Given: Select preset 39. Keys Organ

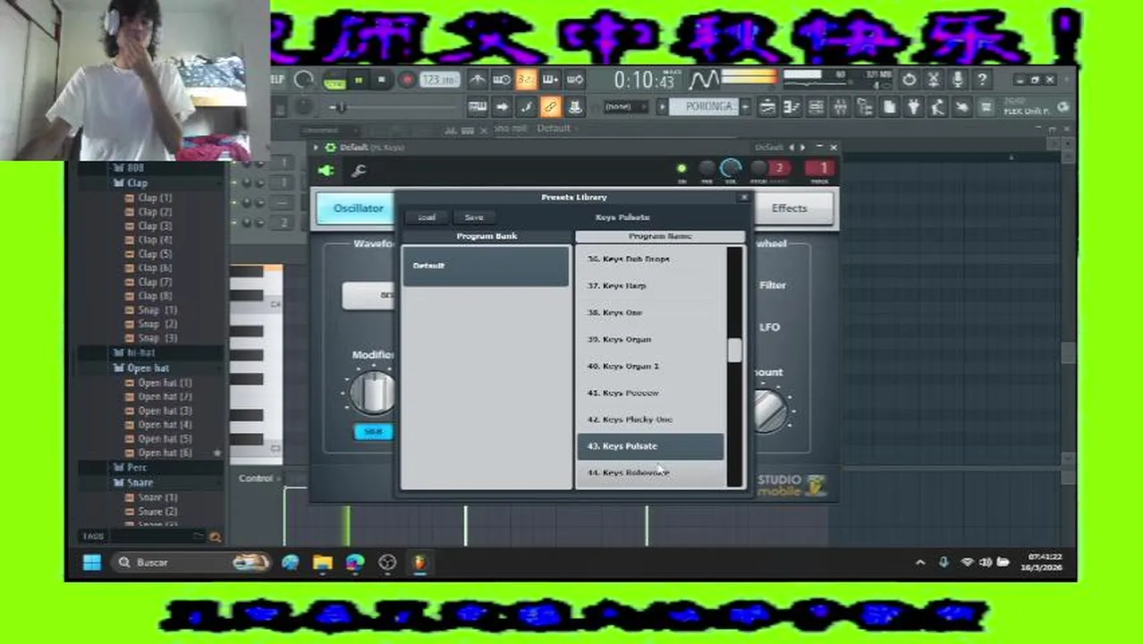Looking at the screenshot, I should pyautogui.click(x=650, y=340).
